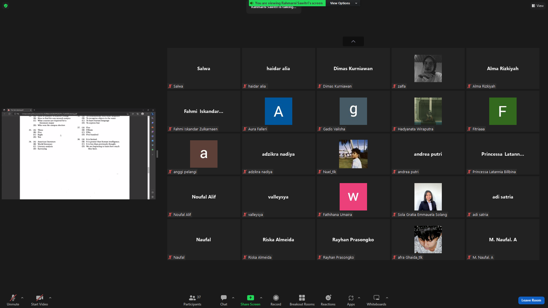Click muted mic icon next to Fitriaaa
548x308 pixels.
click(469, 129)
